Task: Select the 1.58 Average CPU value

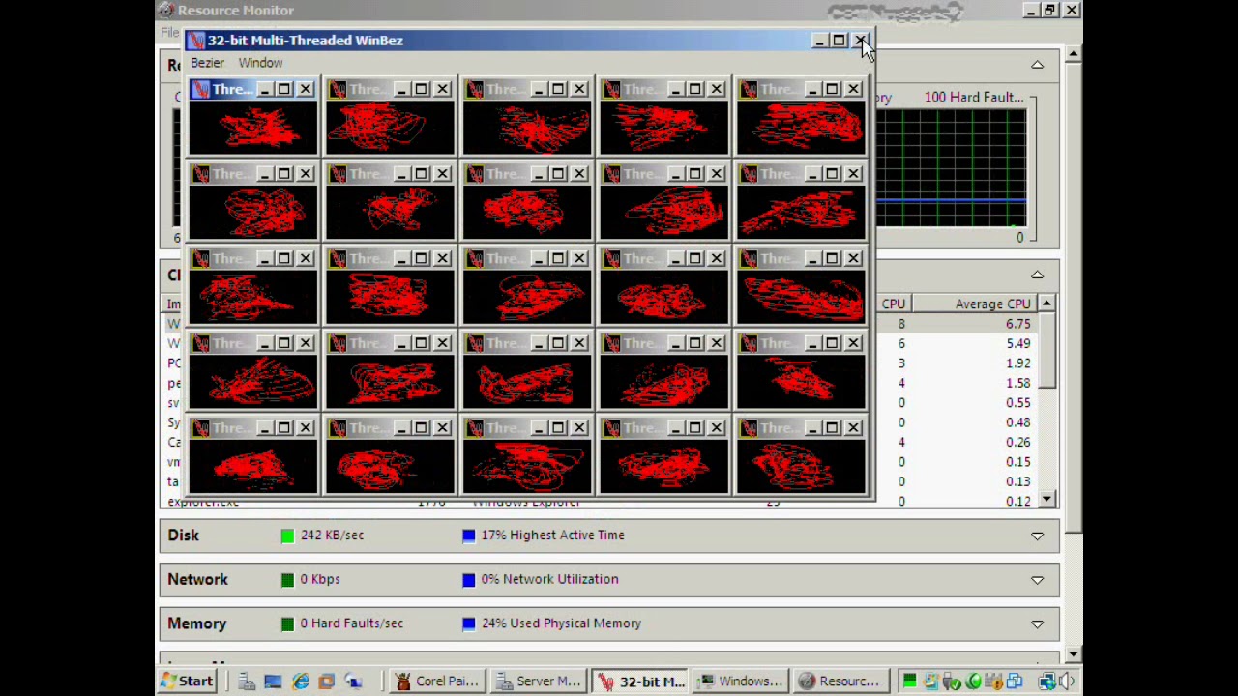Action: [1017, 383]
